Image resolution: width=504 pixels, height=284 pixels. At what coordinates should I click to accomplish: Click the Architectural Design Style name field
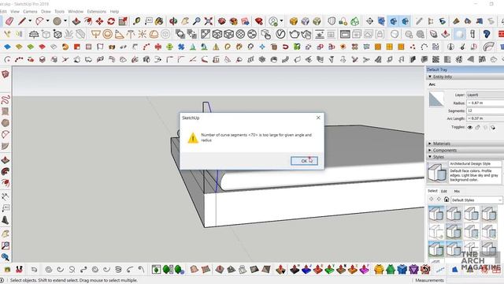[x=475, y=163]
